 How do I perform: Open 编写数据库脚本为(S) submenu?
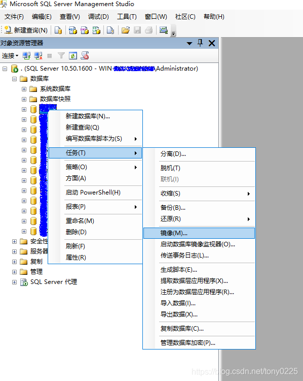[95, 139]
